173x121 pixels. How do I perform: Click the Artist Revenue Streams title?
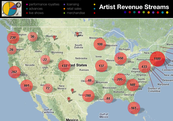pos(134,7)
